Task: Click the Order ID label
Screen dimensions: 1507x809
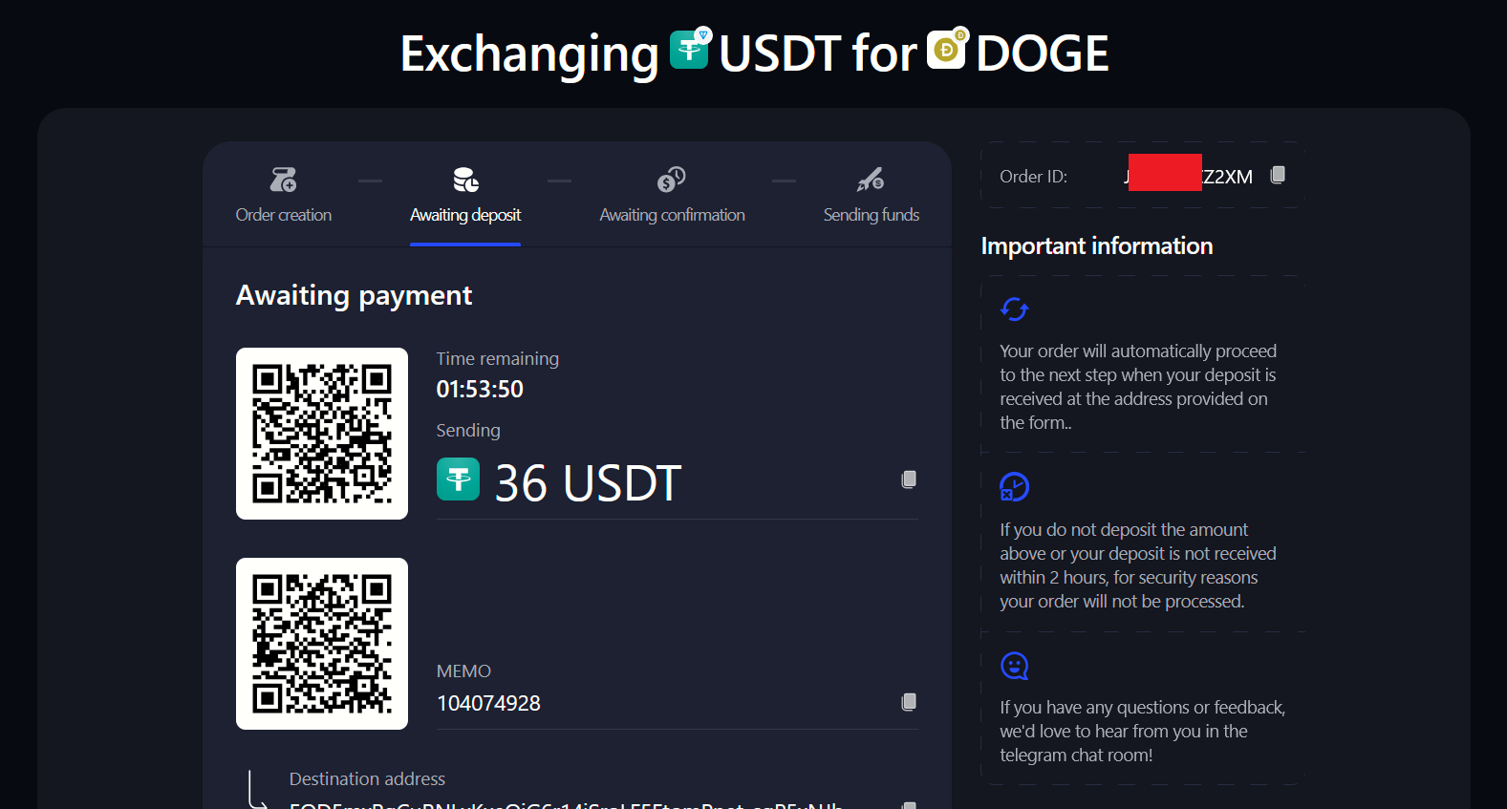Action: pos(1033,177)
